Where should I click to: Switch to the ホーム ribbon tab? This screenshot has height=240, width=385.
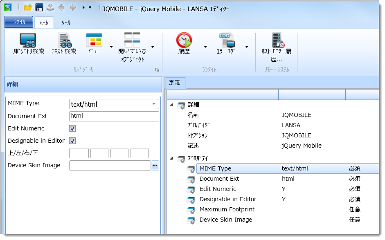[x=44, y=22]
